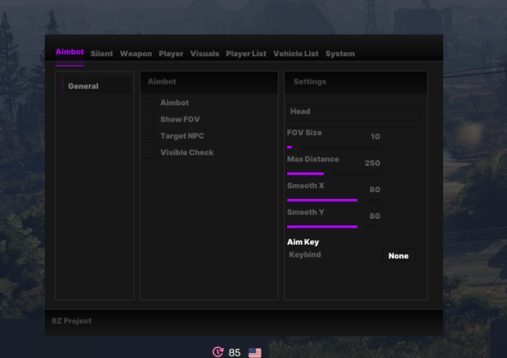
Task: Open the System tab
Action: (x=339, y=54)
